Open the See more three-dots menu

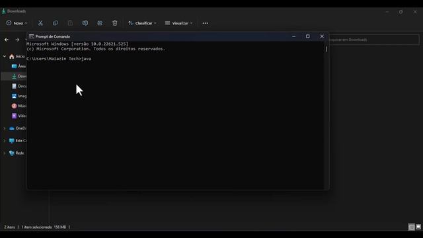[206, 23]
